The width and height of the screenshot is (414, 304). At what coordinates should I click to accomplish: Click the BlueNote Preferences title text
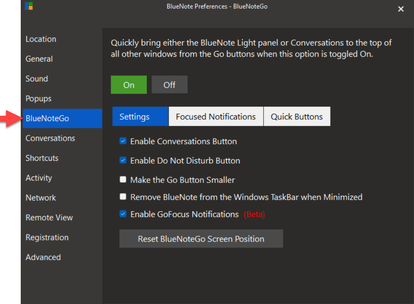click(217, 6)
